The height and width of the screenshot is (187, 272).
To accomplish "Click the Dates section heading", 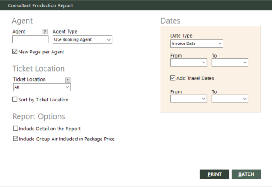I will (170, 21).
